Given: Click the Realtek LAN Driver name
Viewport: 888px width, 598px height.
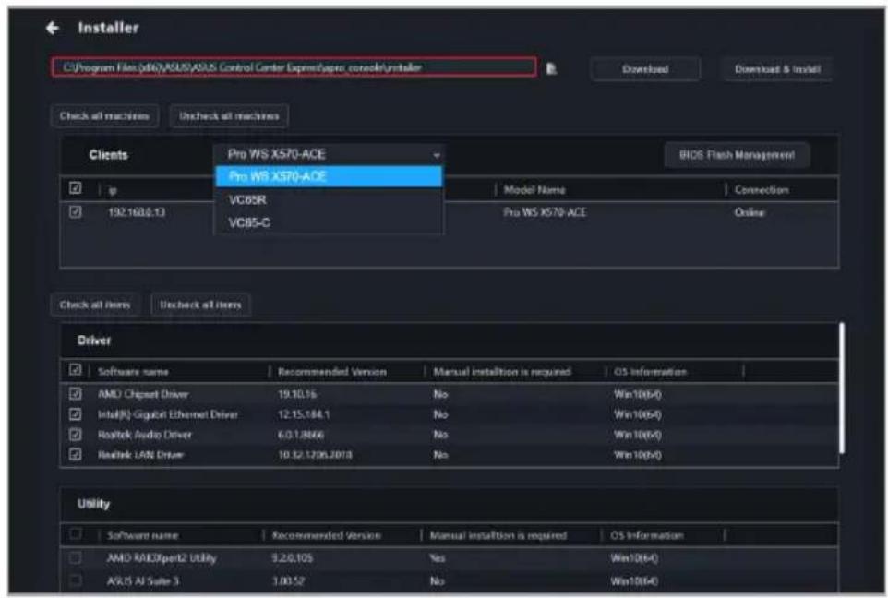Looking at the screenshot, I should tap(140, 455).
